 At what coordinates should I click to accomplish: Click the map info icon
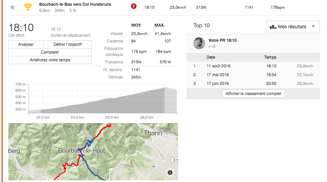[170, 173]
